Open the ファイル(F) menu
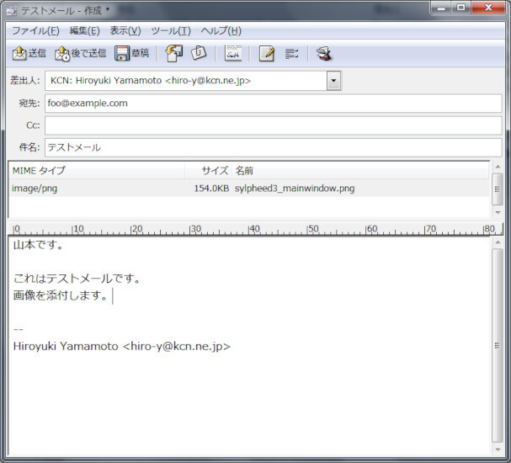511x463 pixels. (35, 31)
